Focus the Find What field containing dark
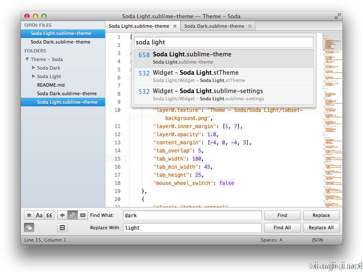The height and width of the screenshot is (272, 363). click(x=192, y=215)
